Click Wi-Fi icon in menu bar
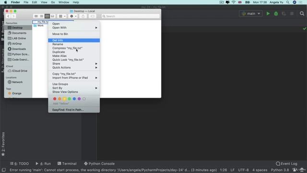 (234, 2)
